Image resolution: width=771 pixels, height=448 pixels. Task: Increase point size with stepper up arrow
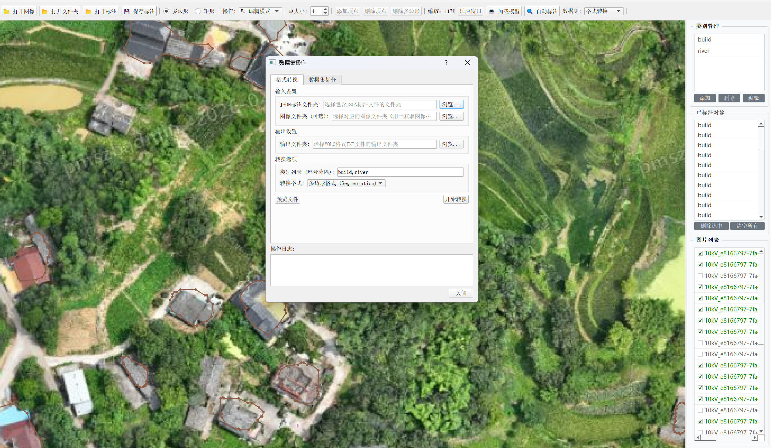coord(325,9)
